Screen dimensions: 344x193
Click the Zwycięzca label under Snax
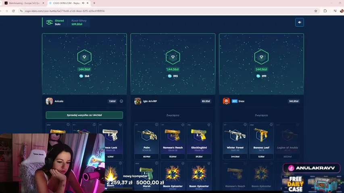pos(261,115)
